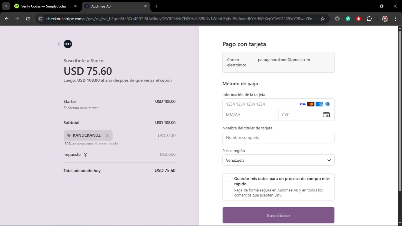
Task: Check Guardar mis datos checkbox
Action: (x=228, y=179)
